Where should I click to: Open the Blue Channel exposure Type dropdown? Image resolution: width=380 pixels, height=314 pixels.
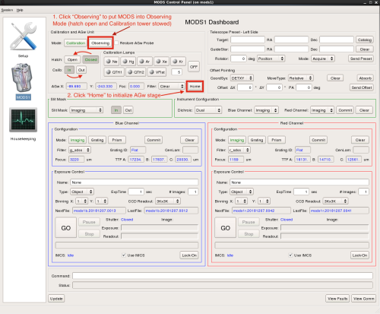[x=82, y=192]
